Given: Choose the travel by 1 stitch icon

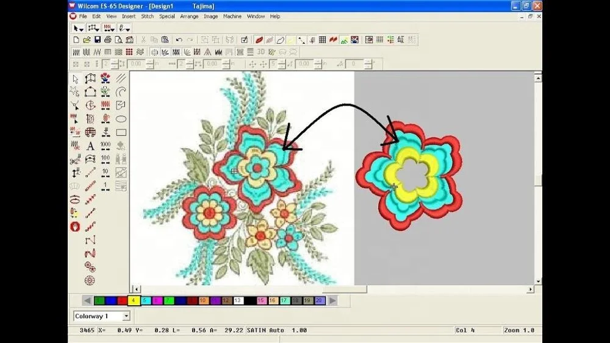Looking at the screenshot, I should [x=106, y=186].
